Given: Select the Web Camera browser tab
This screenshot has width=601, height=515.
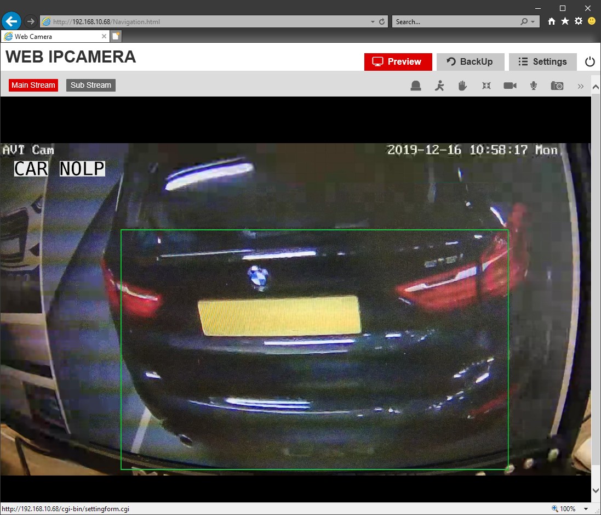Looking at the screenshot, I should [x=54, y=36].
